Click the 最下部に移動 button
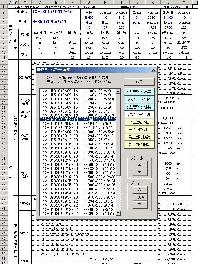Screen dimensions: 198x264 tap(139, 145)
